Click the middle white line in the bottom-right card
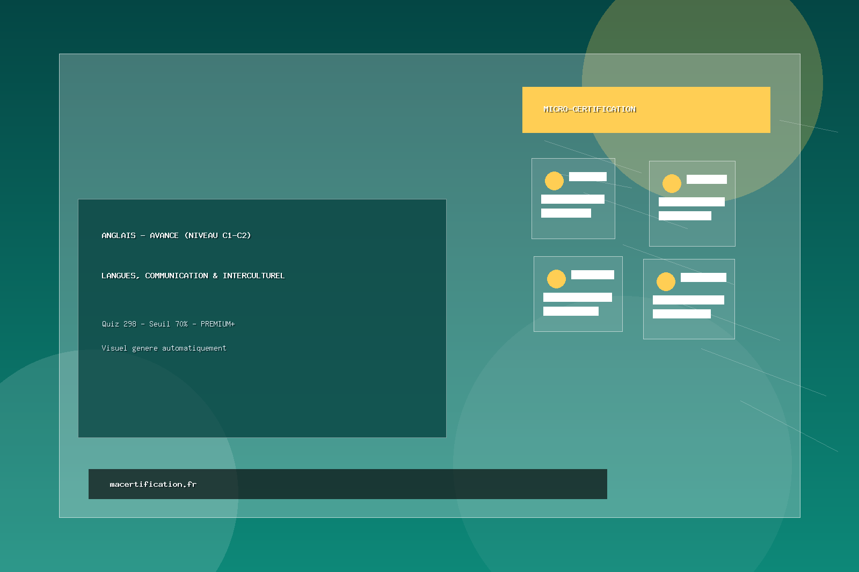 [688, 300]
